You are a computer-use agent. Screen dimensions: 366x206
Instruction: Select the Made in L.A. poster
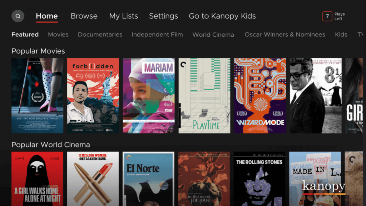[x=315, y=179]
